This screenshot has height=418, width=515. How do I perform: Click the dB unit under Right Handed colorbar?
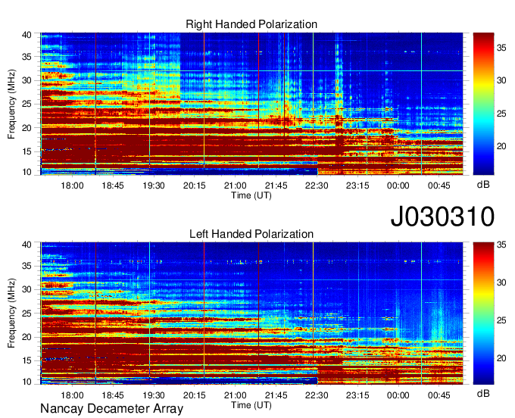(x=483, y=185)
